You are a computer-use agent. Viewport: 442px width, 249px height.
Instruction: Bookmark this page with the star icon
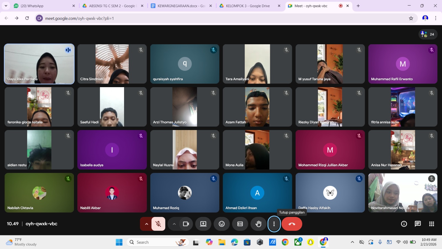pyautogui.click(x=411, y=18)
